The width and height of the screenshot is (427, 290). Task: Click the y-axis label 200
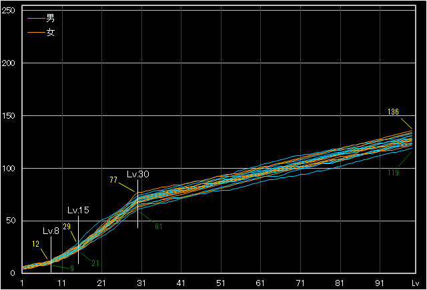coord(8,63)
